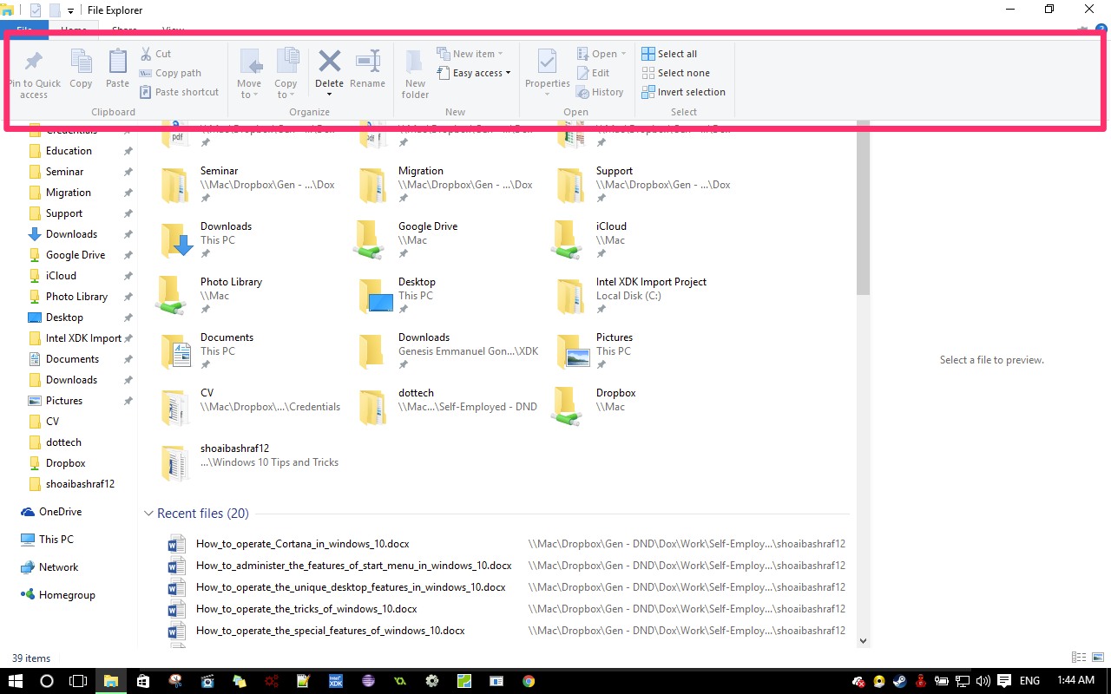This screenshot has width=1111, height=694.
Task: View History of the selected file
Action: (601, 91)
